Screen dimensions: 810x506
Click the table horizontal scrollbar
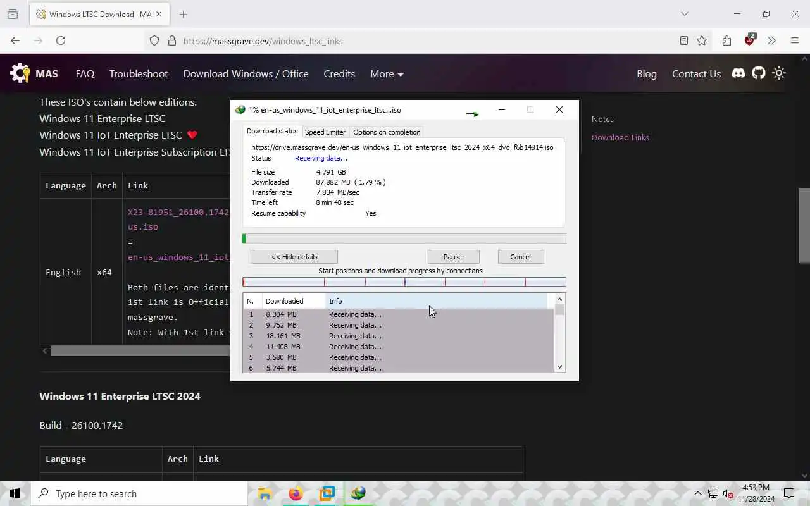[x=140, y=350]
